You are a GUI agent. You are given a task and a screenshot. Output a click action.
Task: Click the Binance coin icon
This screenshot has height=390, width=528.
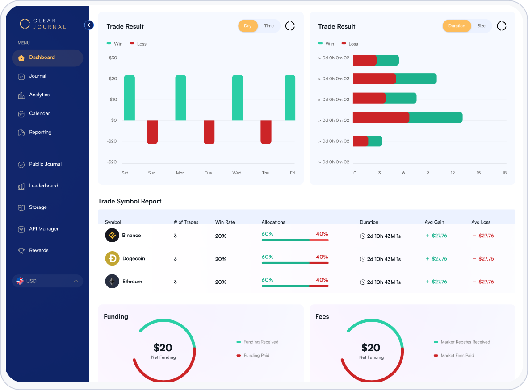point(112,235)
